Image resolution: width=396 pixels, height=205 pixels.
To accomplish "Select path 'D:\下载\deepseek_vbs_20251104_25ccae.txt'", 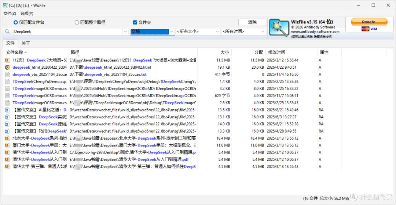I will pyautogui.click(x=108, y=74).
